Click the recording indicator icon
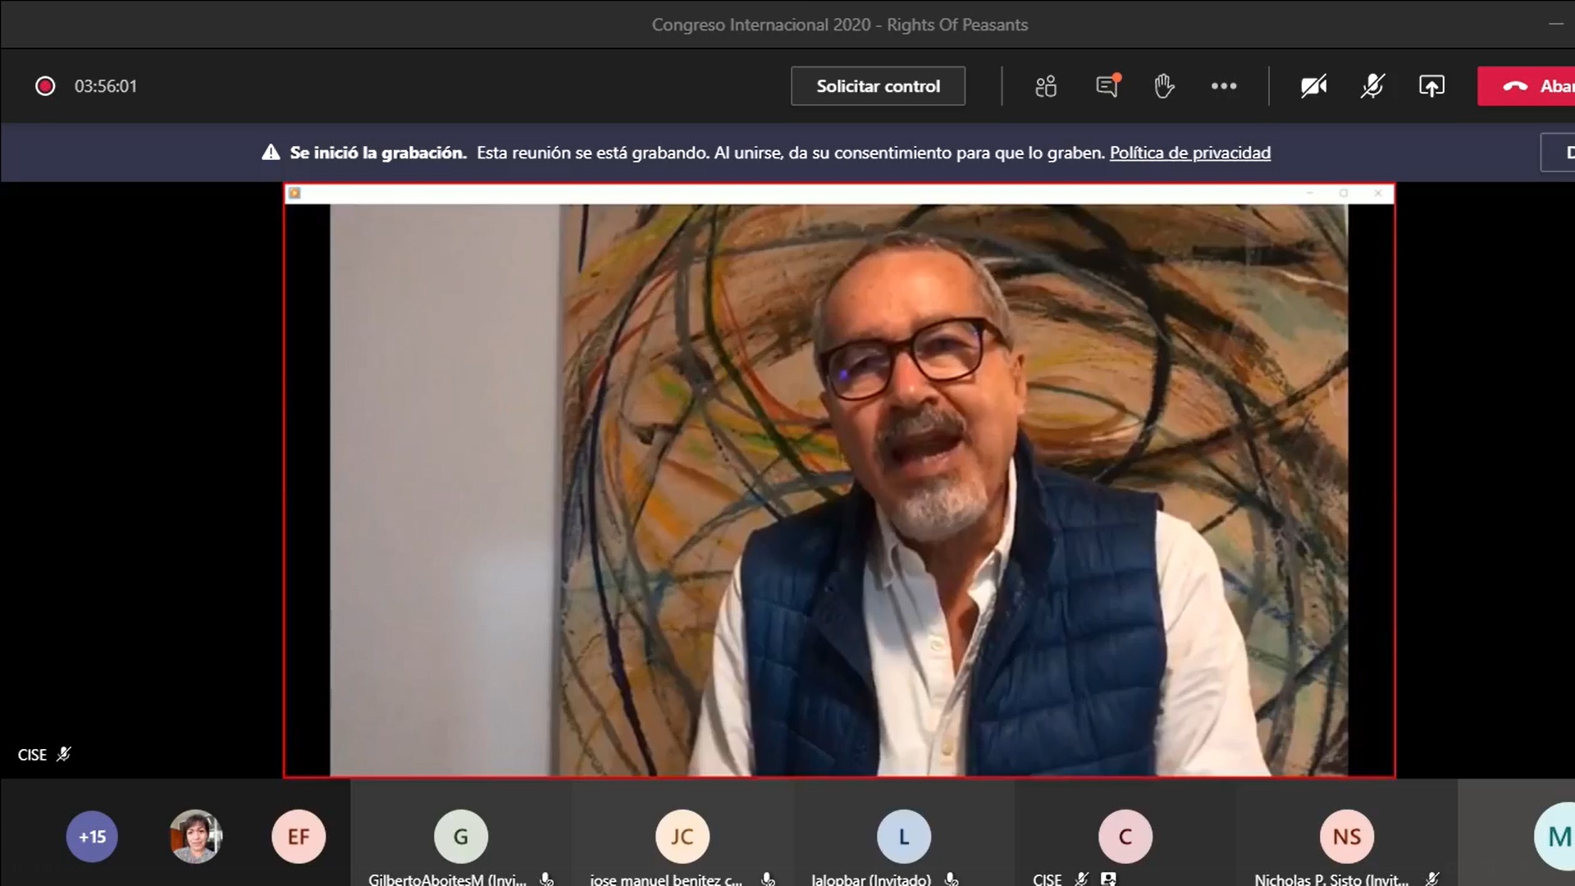 (45, 86)
